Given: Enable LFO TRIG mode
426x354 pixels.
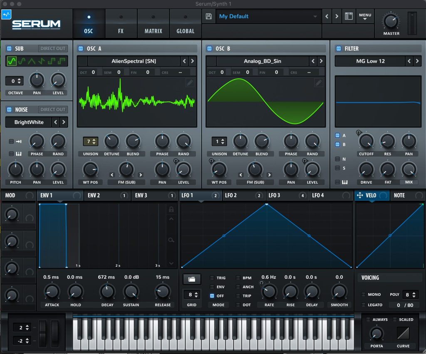Looking at the screenshot, I should pos(212,277).
